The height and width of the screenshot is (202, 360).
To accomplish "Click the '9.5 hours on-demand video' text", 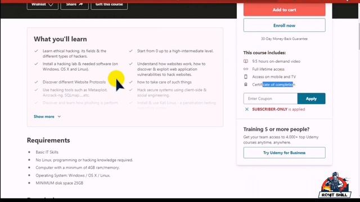I will click(276, 61).
